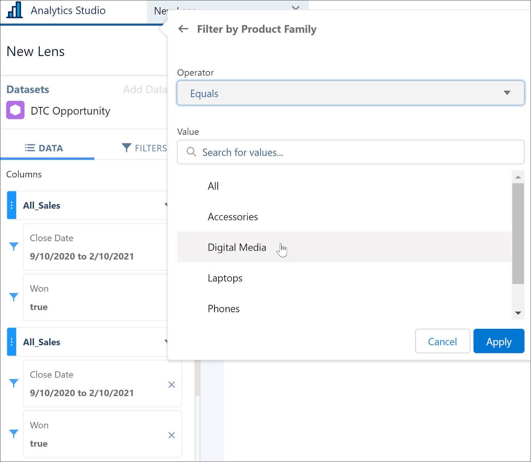531x462 pixels.
Task: Click the Add Data link
Action: [x=145, y=89]
